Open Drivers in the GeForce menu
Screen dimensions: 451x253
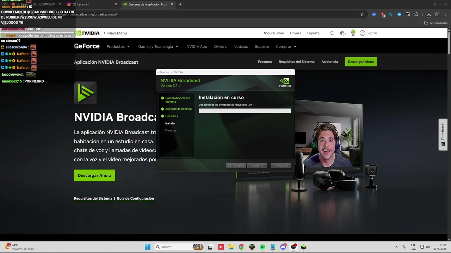220,46
